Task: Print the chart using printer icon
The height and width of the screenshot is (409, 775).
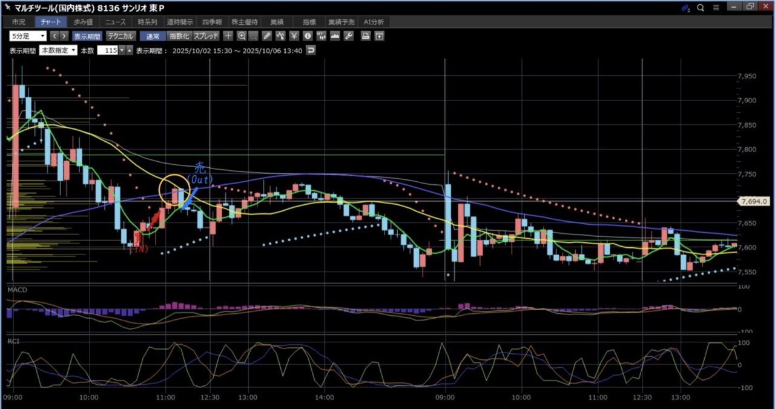Action: pos(366,36)
